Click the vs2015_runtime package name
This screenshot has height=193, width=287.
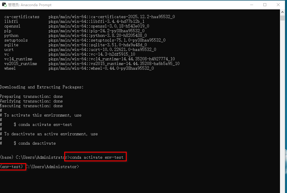[21, 64]
